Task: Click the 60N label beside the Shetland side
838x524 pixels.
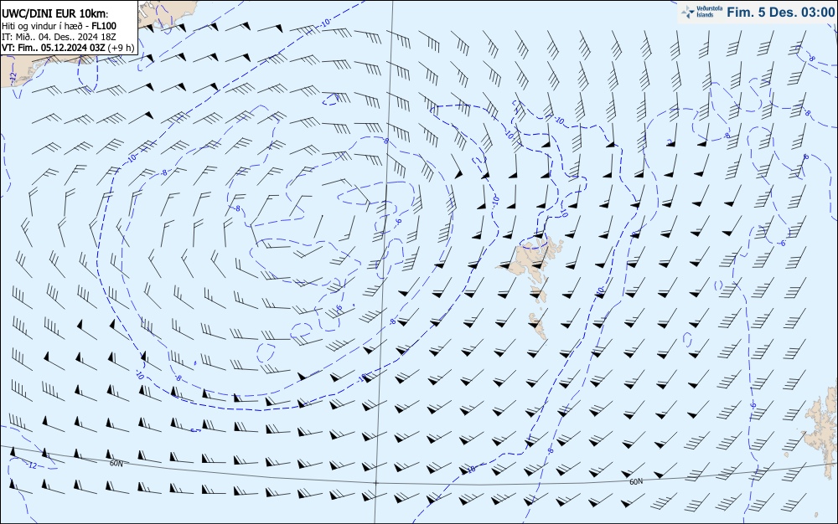Action: pos(636,482)
